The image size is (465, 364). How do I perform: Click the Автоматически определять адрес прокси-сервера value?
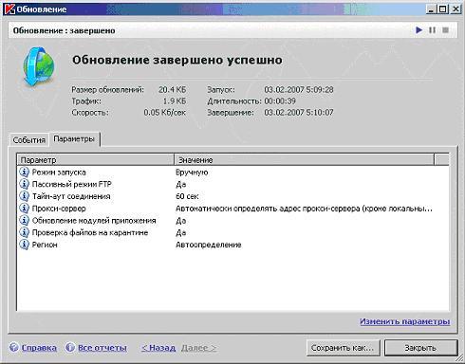304,209
